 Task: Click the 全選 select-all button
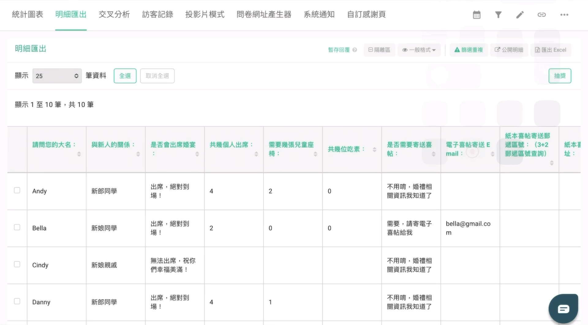point(125,76)
